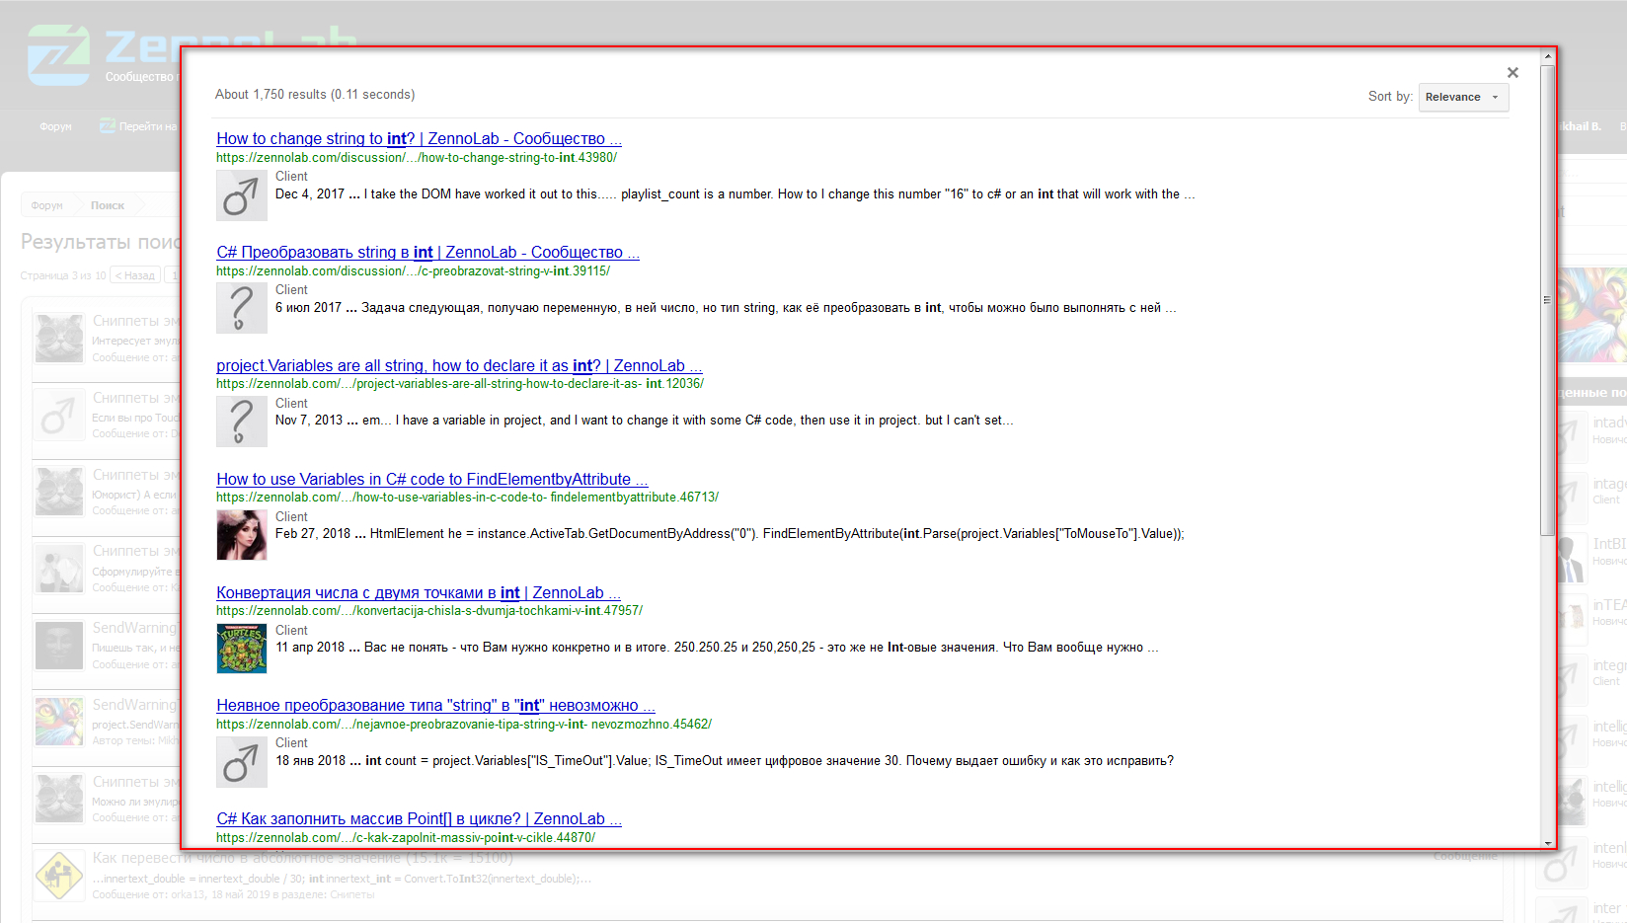The width and height of the screenshot is (1627, 923).
Task: Click URL ending c-preobrazovat-string-v-int.39115
Action: 414,271
